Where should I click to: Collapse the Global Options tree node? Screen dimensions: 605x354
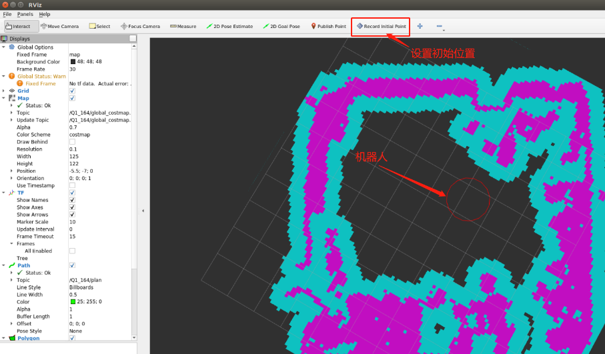[4, 47]
